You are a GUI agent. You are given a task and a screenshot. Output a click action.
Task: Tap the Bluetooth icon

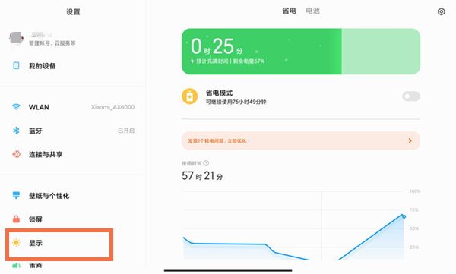(16, 131)
